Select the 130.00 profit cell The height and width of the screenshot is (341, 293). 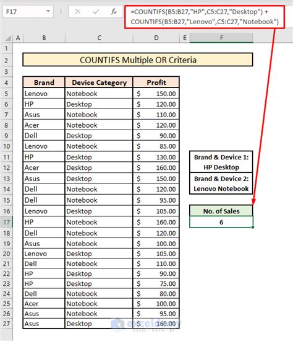[x=156, y=157]
